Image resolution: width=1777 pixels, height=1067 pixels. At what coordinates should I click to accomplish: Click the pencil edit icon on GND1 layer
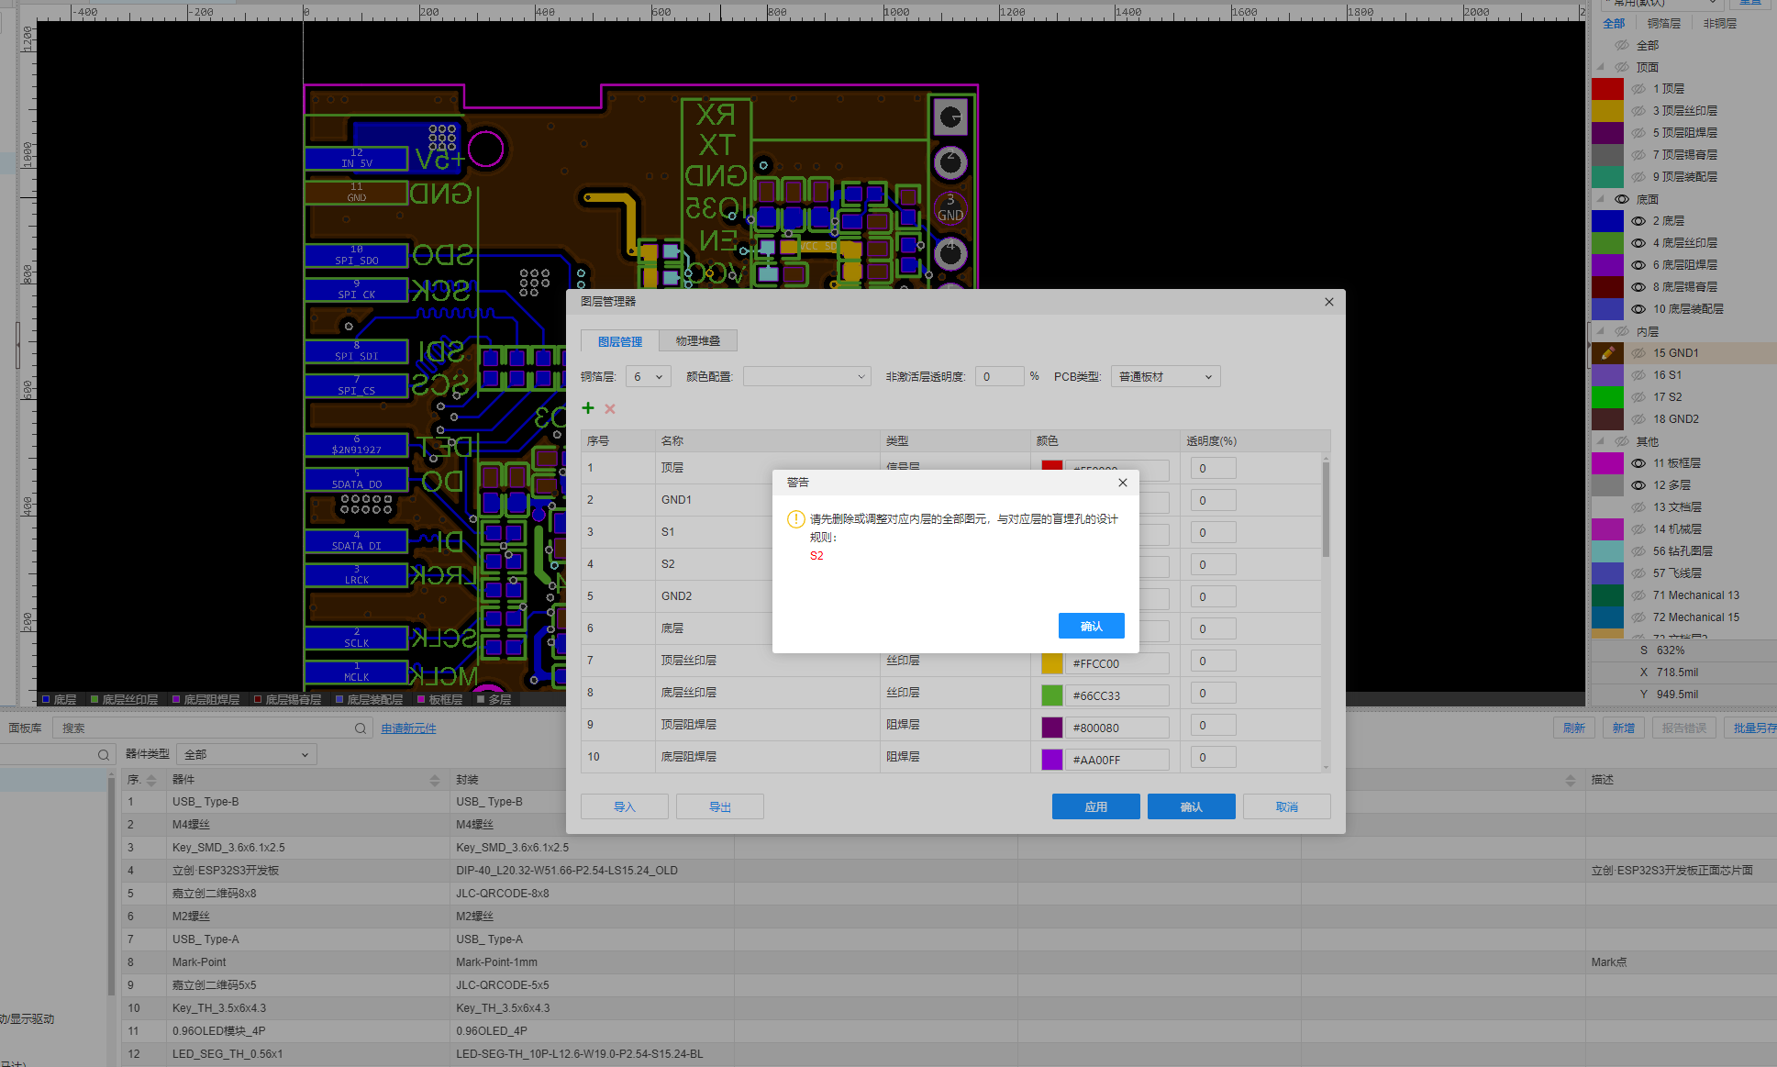pos(1608,353)
